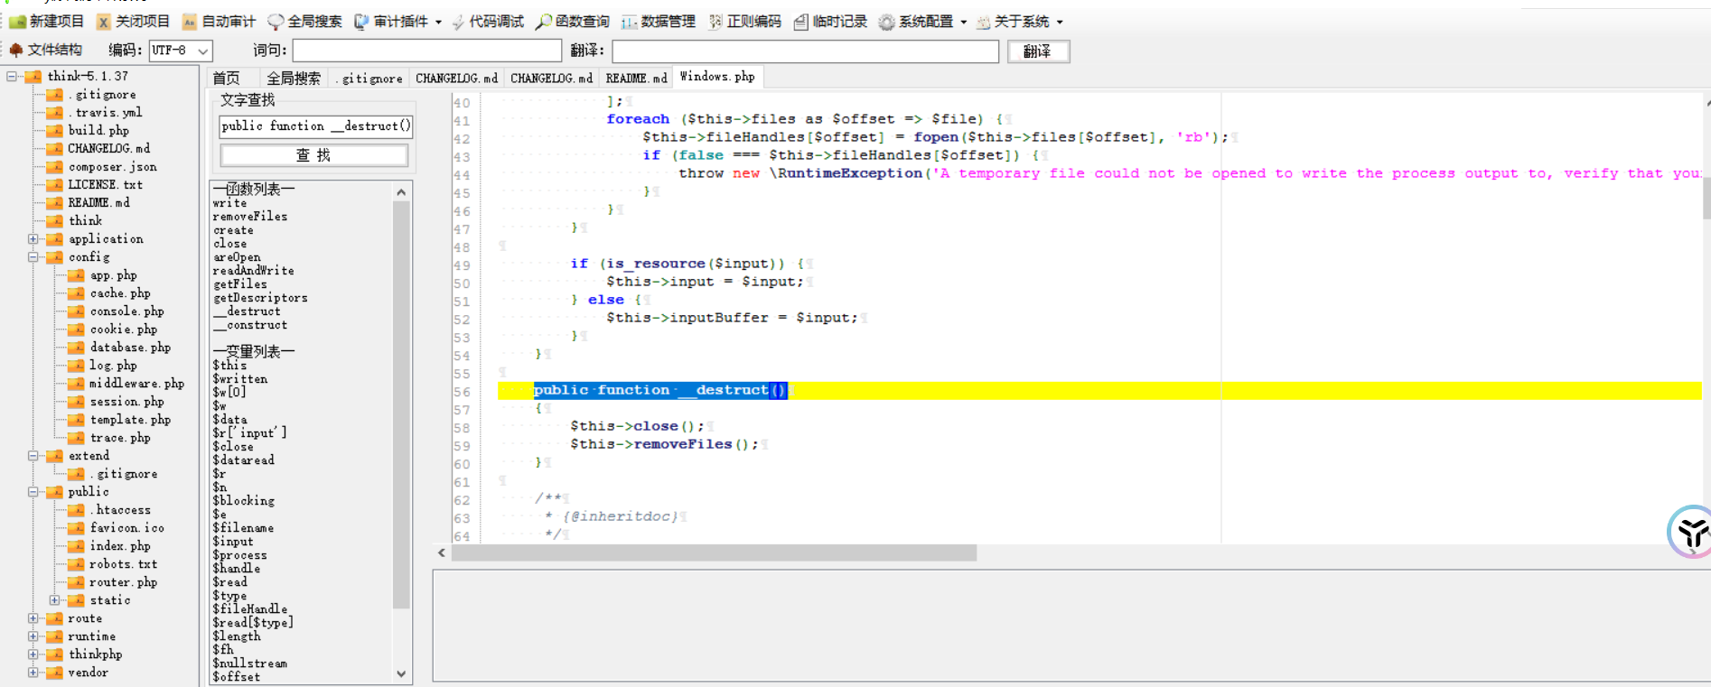Click the horizontal scrollbar of code editor
This screenshot has width=1711, height=687.
(x=714, y=552)
